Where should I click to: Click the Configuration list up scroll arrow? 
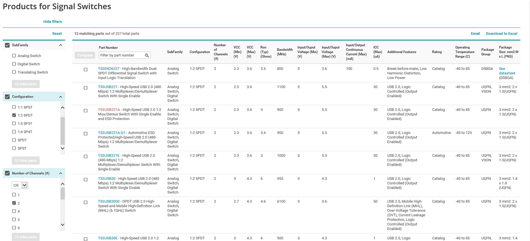click(62, 108)
